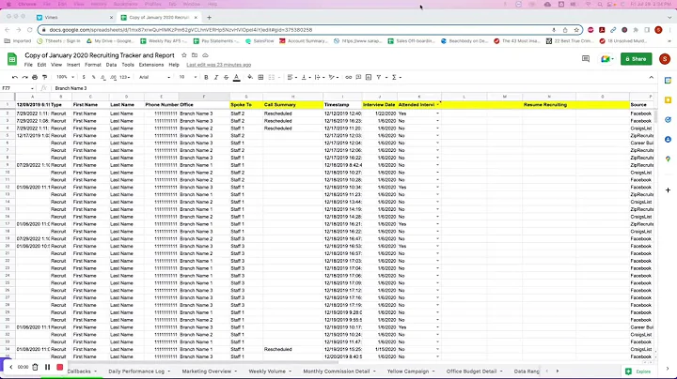Viewport: 677px width, 379px height.
Task: Switch to Weekly Volume sheet tab
Action: [267, 371]
